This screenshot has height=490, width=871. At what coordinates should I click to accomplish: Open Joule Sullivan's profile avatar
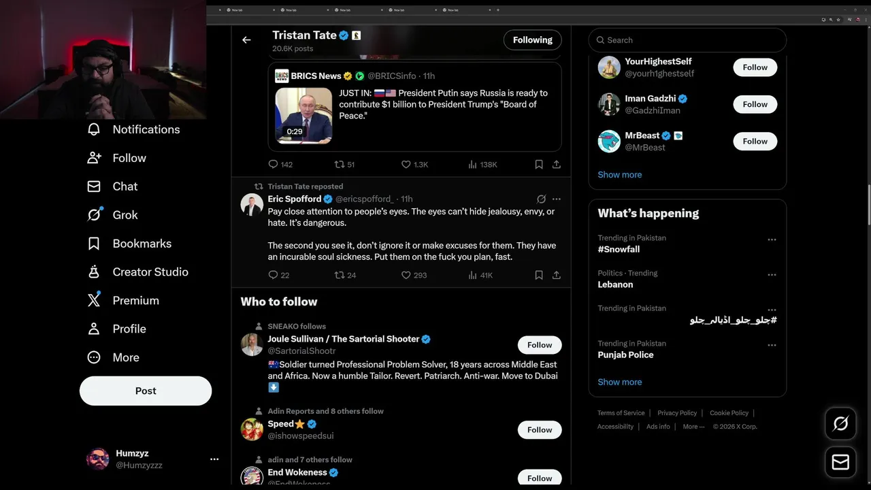pos(252,344)
